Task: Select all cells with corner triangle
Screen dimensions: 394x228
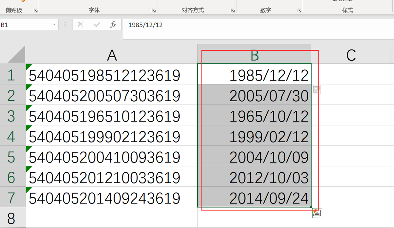Action: [x=16, y=54]
